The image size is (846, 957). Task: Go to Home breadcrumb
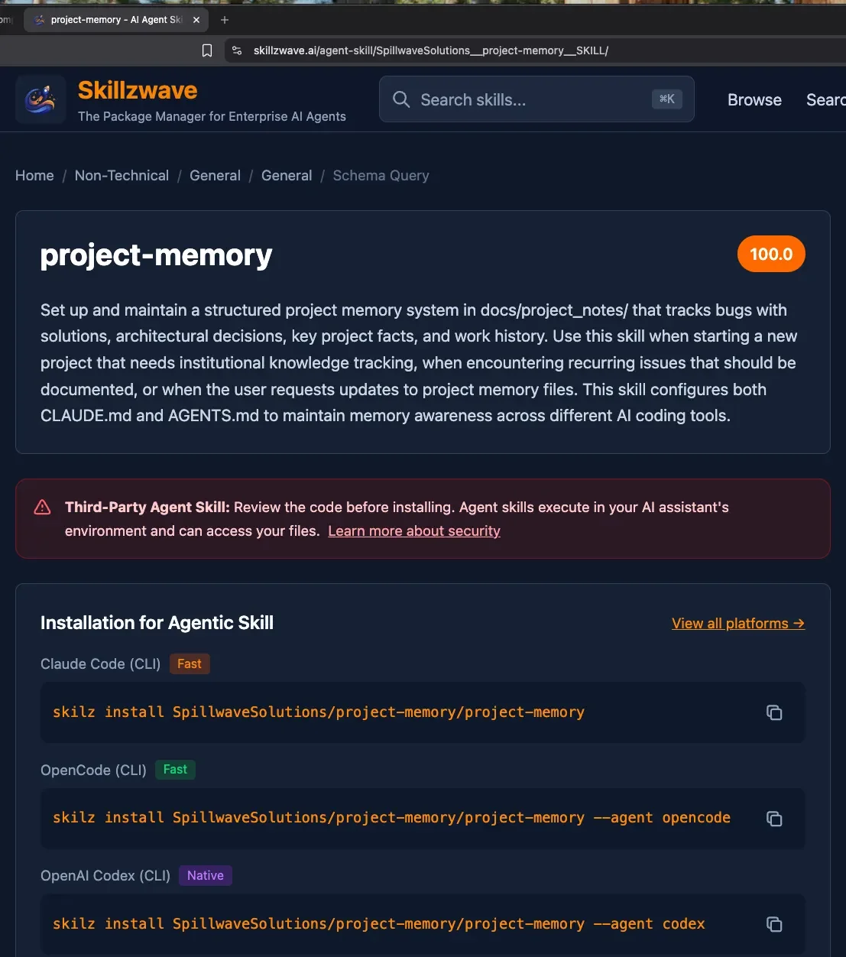34,176
